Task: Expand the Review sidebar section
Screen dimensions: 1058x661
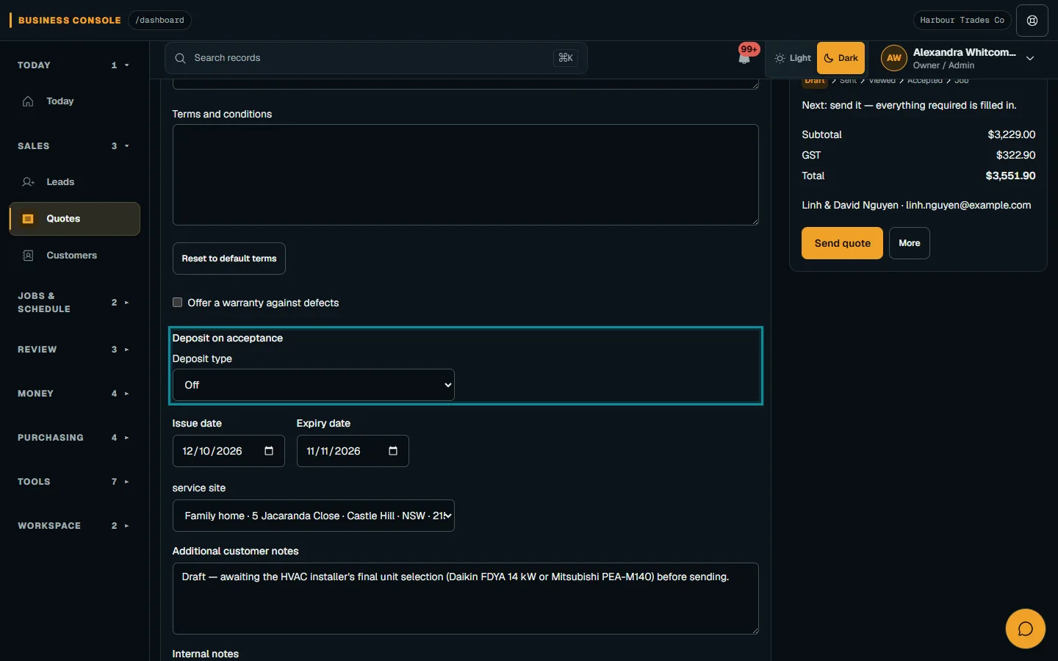Action: click(73, 350)
